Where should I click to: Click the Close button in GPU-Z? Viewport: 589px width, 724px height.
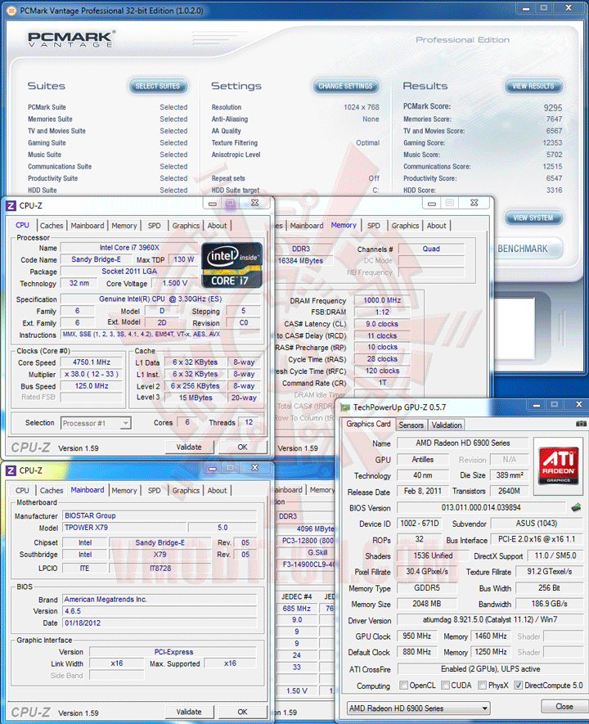[564, 707]
